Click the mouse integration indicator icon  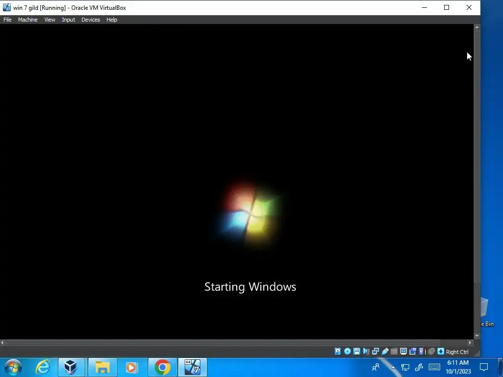[431, 351]
